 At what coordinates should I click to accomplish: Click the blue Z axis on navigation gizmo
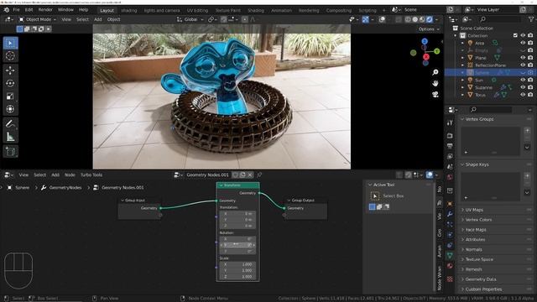[x=425, y=41]
